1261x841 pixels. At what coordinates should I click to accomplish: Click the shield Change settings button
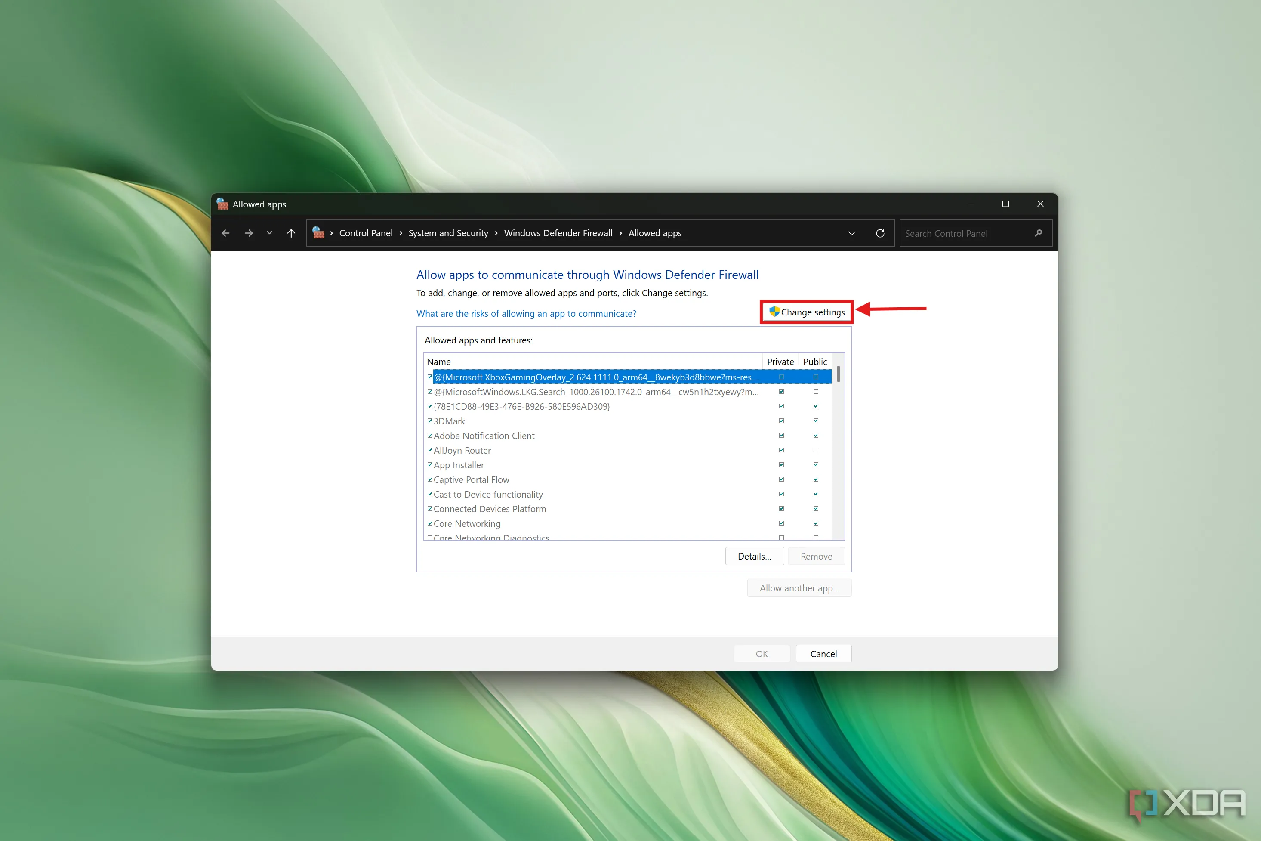pos(806,312)
